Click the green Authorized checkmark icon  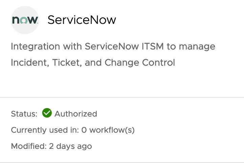point(47,113)
